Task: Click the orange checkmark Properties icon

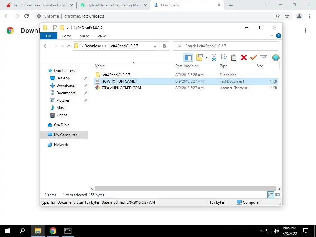Action: click(x=254, y=58)
